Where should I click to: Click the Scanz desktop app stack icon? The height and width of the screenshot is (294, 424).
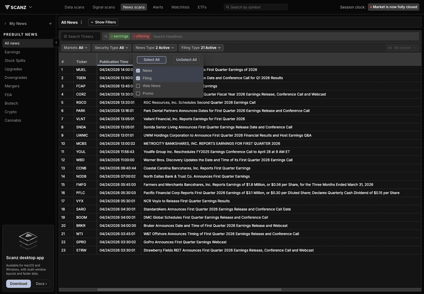tap(28, 240)
